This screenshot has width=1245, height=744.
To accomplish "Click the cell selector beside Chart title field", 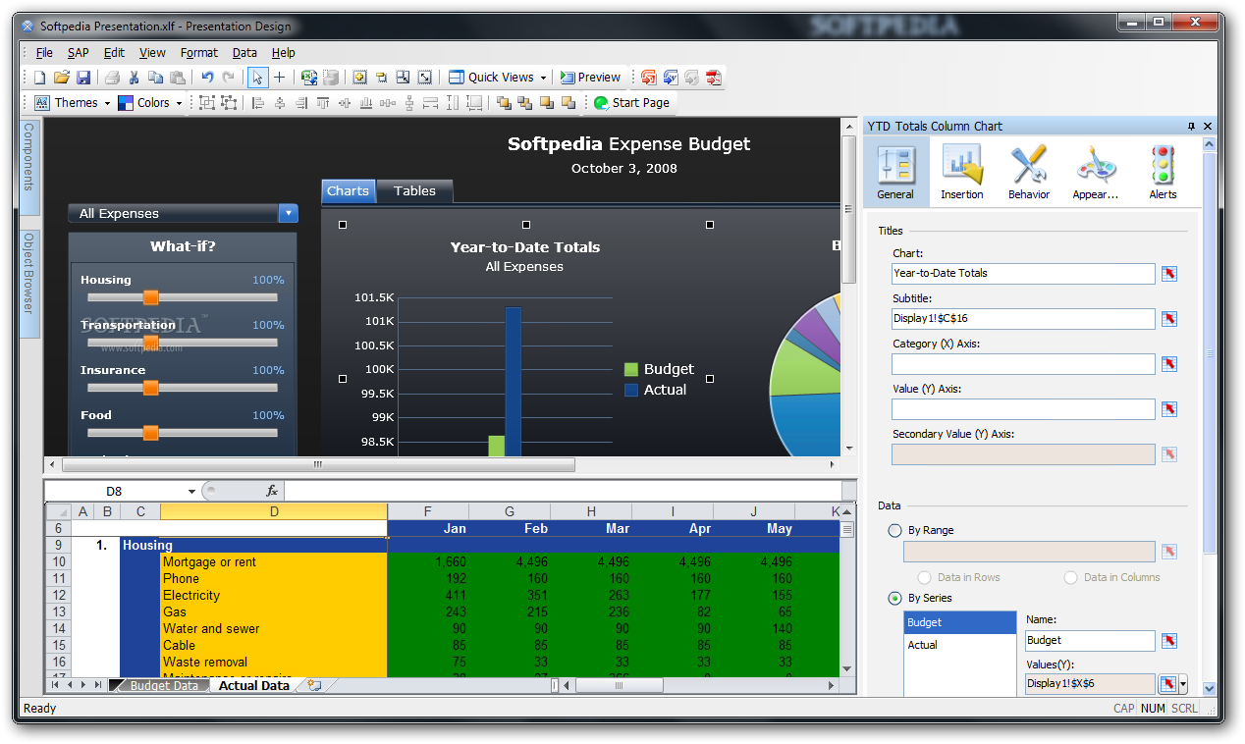I will tap(1168, 274).
